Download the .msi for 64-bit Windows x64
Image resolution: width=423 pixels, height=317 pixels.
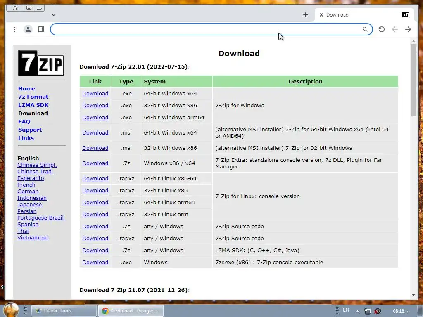[x=95, y=132]
